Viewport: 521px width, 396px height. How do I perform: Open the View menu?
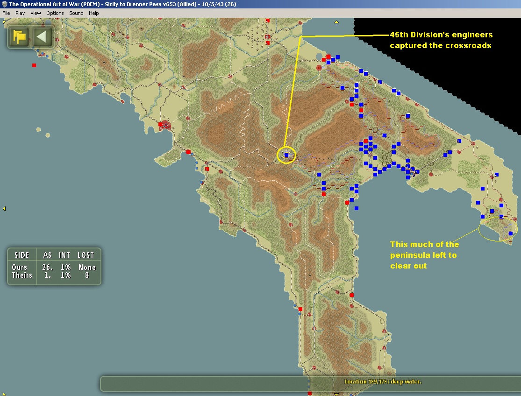36,13
